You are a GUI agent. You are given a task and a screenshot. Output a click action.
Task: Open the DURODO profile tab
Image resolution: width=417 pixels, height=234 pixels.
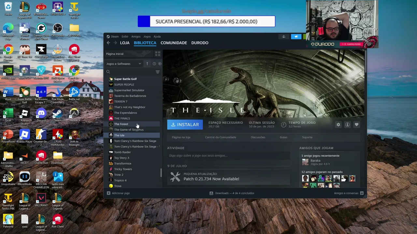click(200, 43)
